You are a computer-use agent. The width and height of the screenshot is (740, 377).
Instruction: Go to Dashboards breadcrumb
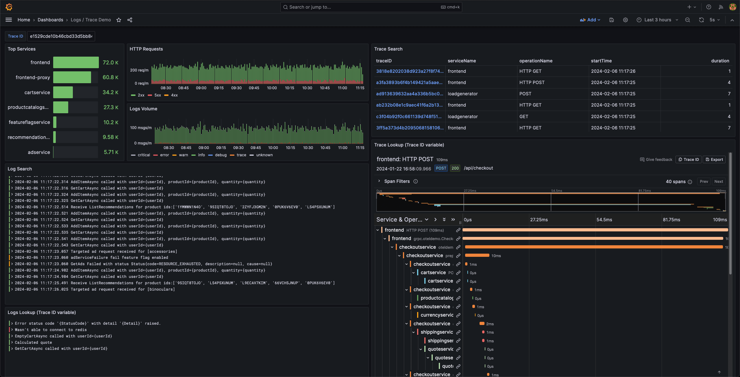[x=50, y=20]
